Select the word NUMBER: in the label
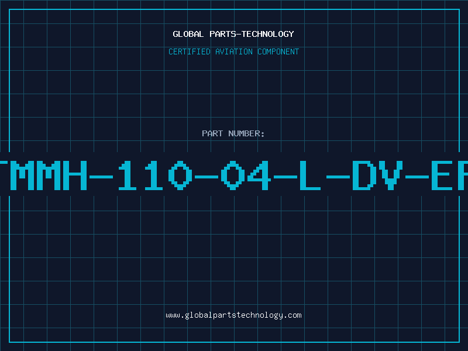 coord(246,133)
